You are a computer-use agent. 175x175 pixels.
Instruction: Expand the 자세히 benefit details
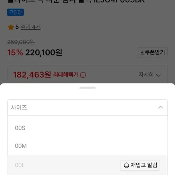149,75
